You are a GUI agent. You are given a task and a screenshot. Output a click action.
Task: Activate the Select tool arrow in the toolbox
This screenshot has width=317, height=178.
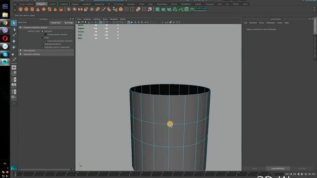[14, 23]
